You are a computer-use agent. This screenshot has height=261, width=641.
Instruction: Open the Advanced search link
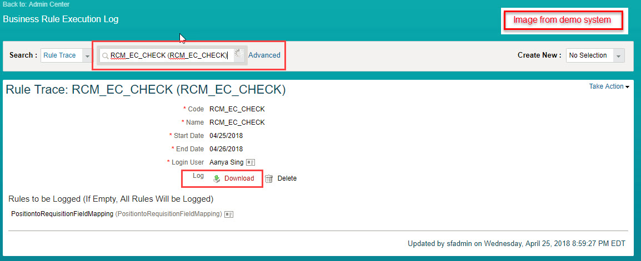tap(264, 55)
